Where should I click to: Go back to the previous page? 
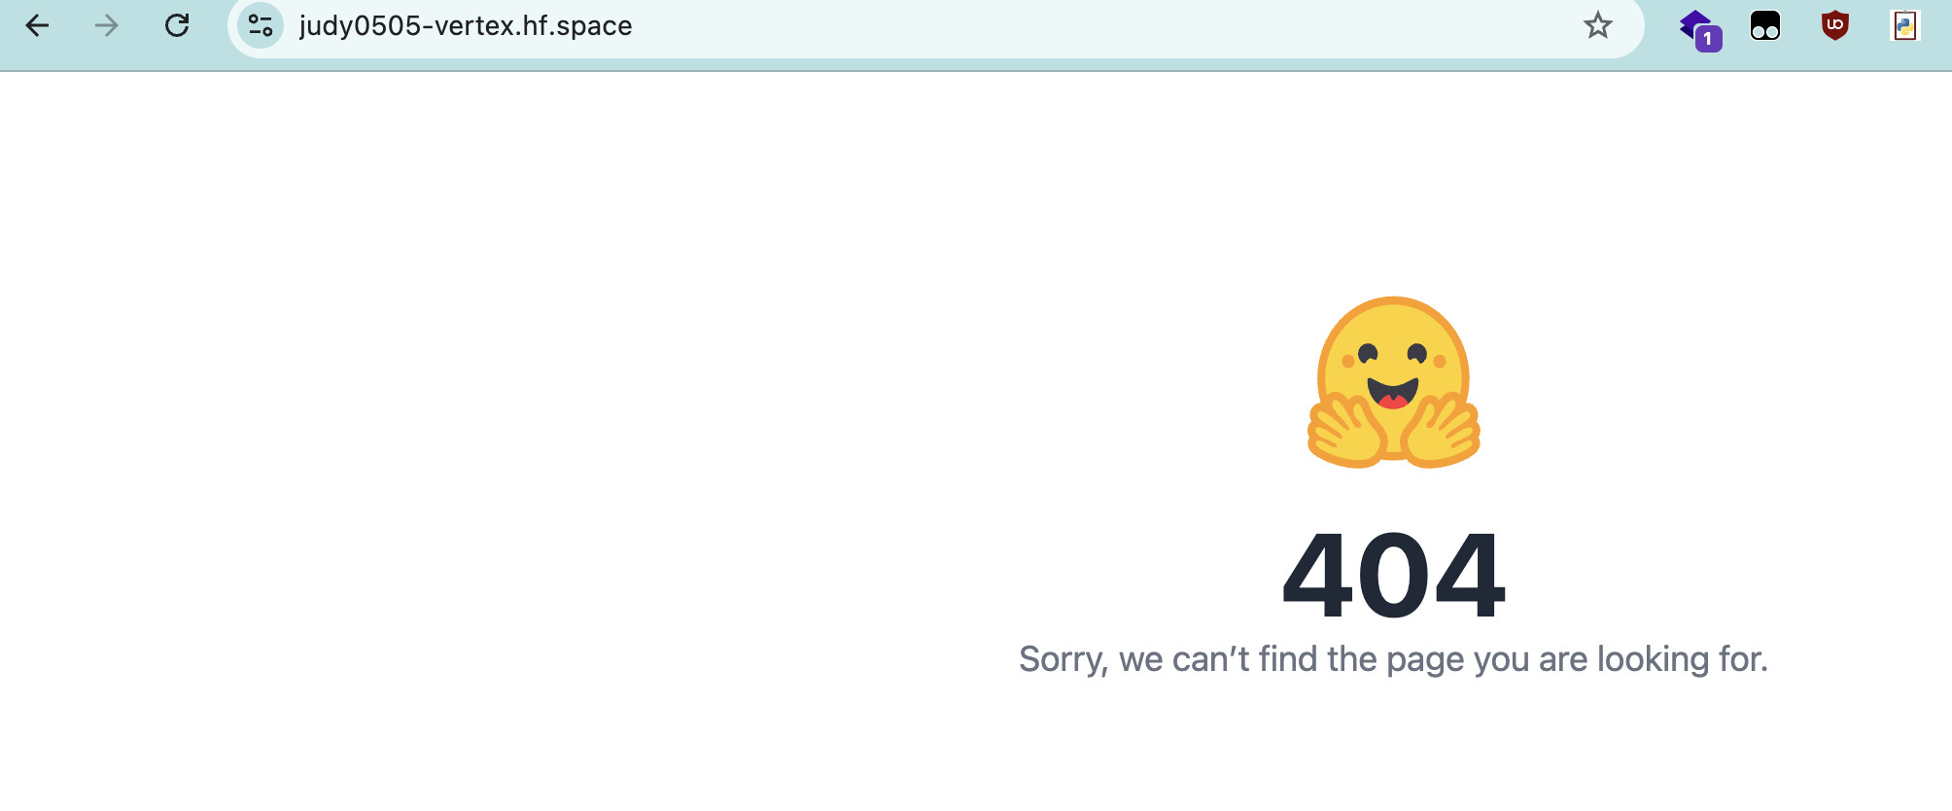[x=37, y=25]
